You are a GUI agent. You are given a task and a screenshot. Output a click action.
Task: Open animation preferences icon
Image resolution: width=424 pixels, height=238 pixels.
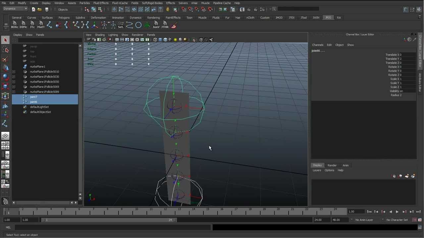coord(420,220)
